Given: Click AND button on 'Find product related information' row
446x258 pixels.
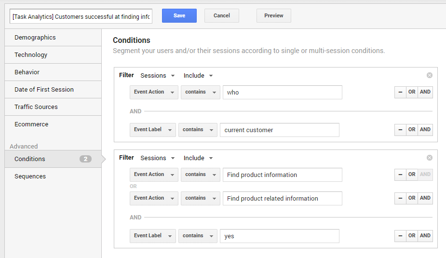Looking at the screenshot, I should click(425, 198).
